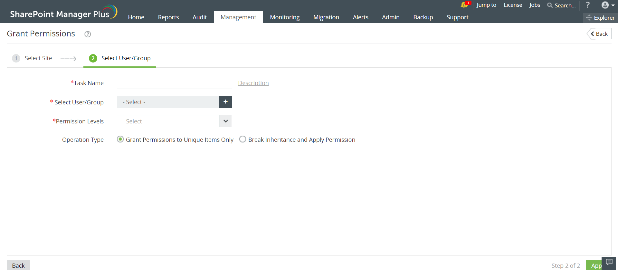Select Grant Permissions to Unique Items Only
Image resolution: width=618 pixels, height=270 pixels.
[120, 139]
